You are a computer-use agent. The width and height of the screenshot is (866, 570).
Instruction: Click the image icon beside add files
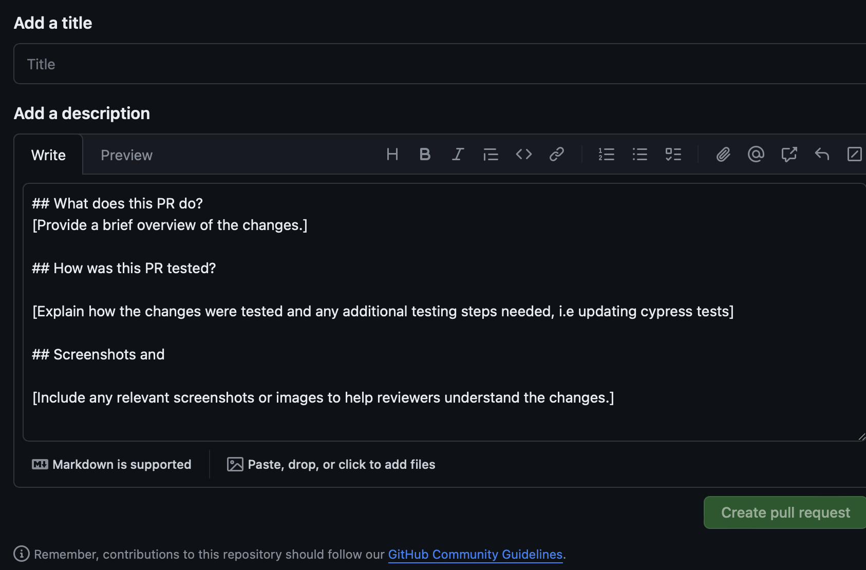tap(235, 464)
